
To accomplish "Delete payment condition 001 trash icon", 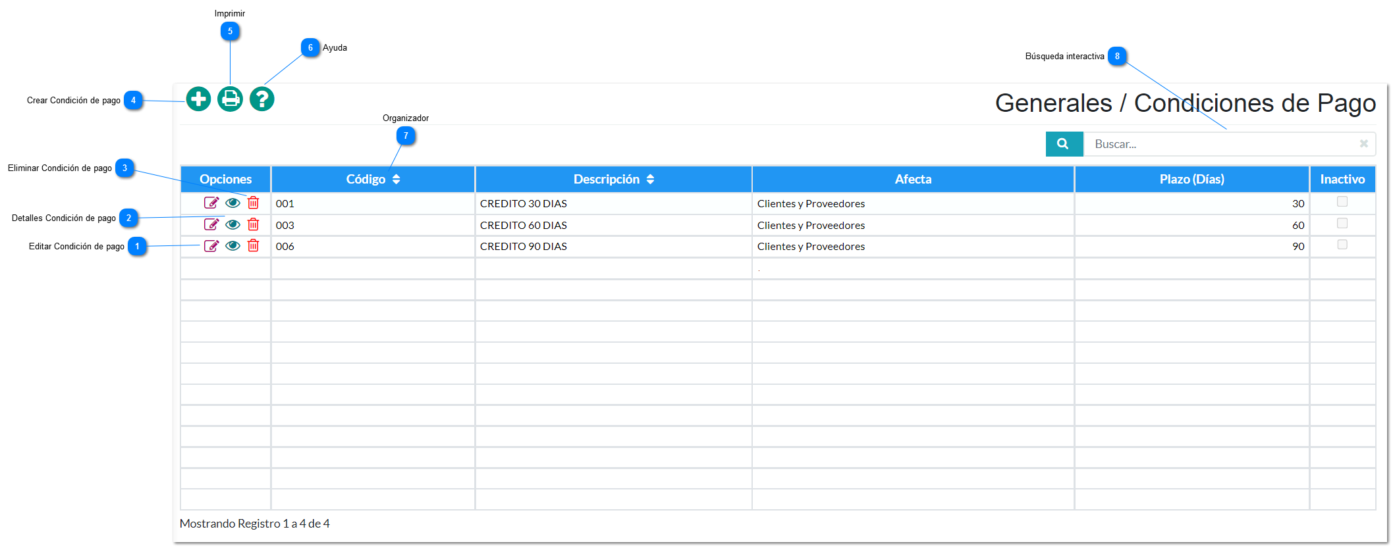I will pos(253,203).
